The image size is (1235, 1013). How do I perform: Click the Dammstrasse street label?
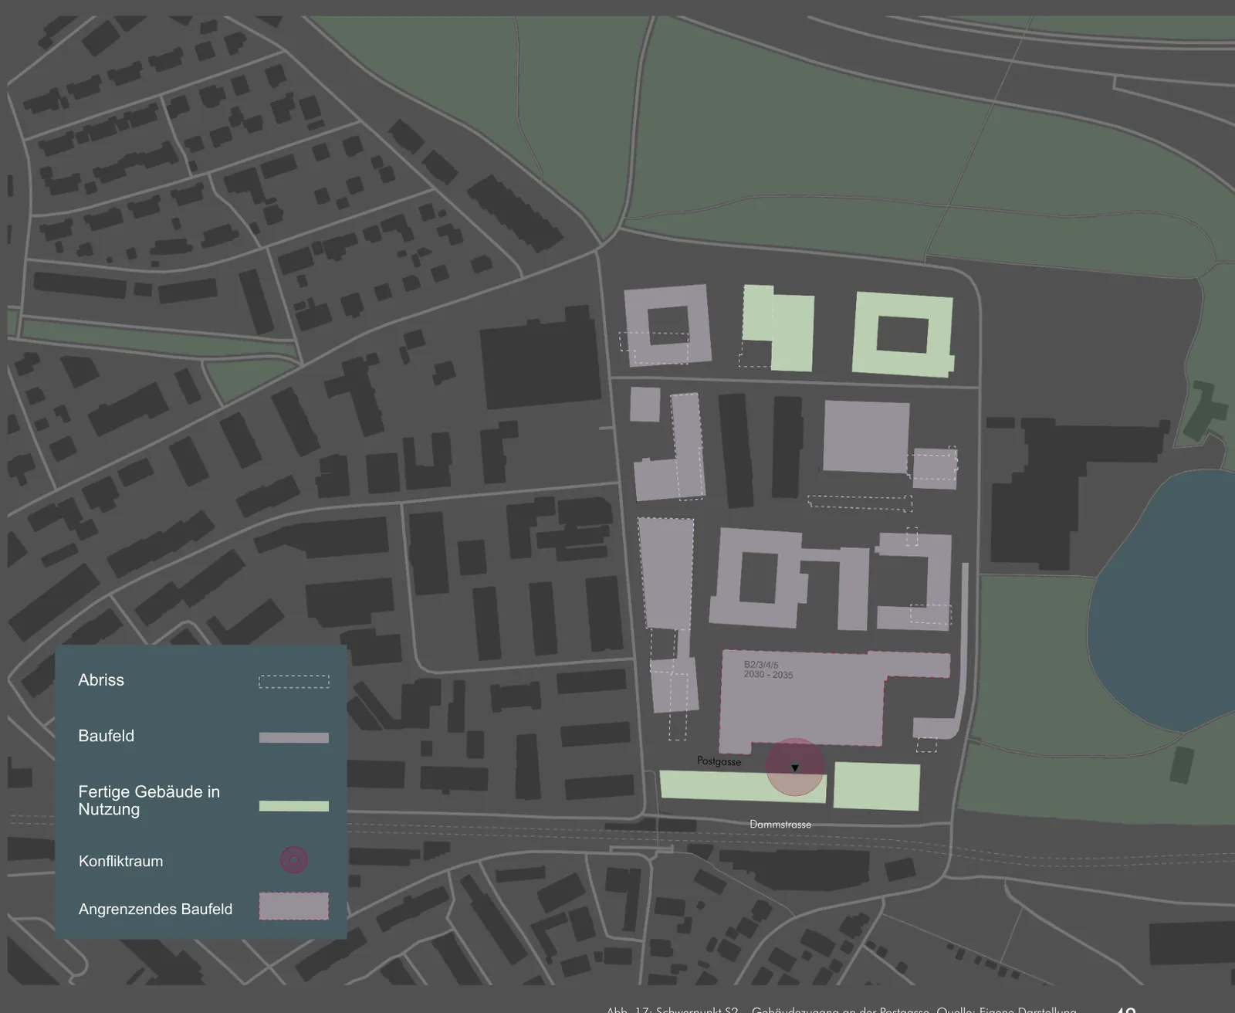pos(780,825)
